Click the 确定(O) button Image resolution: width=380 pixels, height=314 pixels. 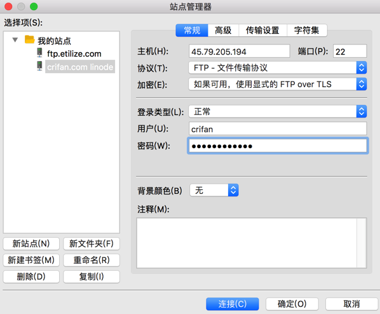click(292, 304)
